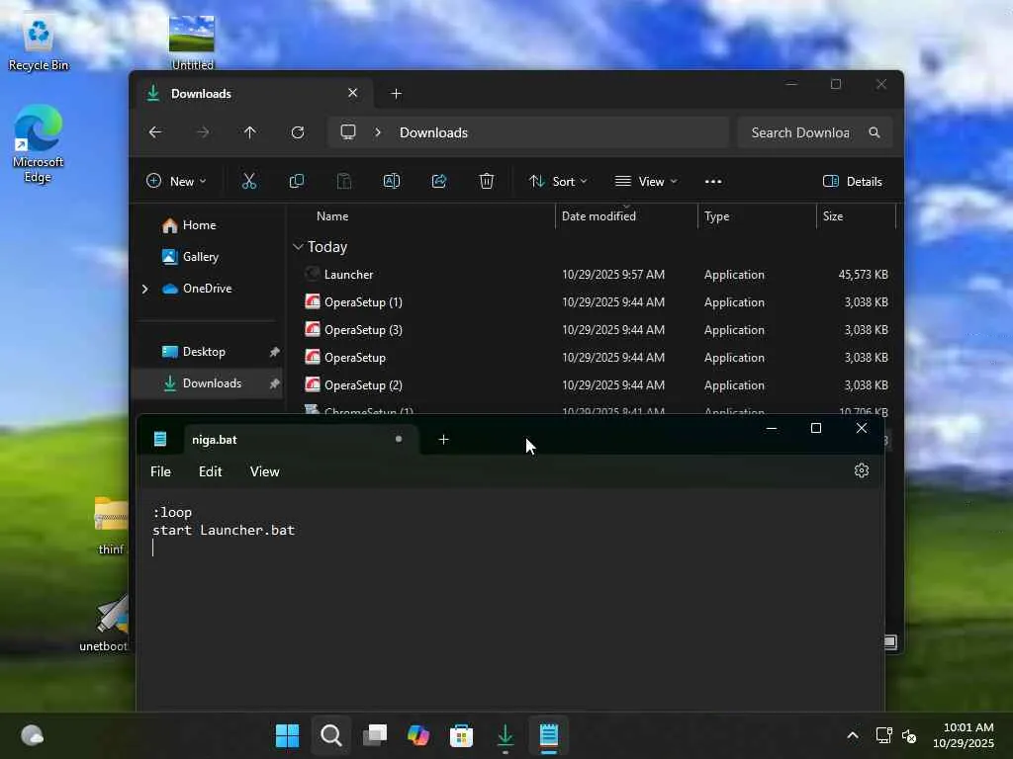Click the forward arrow in Explorer

coord(203,132)
